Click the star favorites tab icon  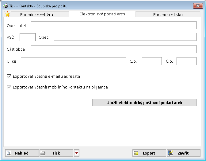click(x=8, y=14)
